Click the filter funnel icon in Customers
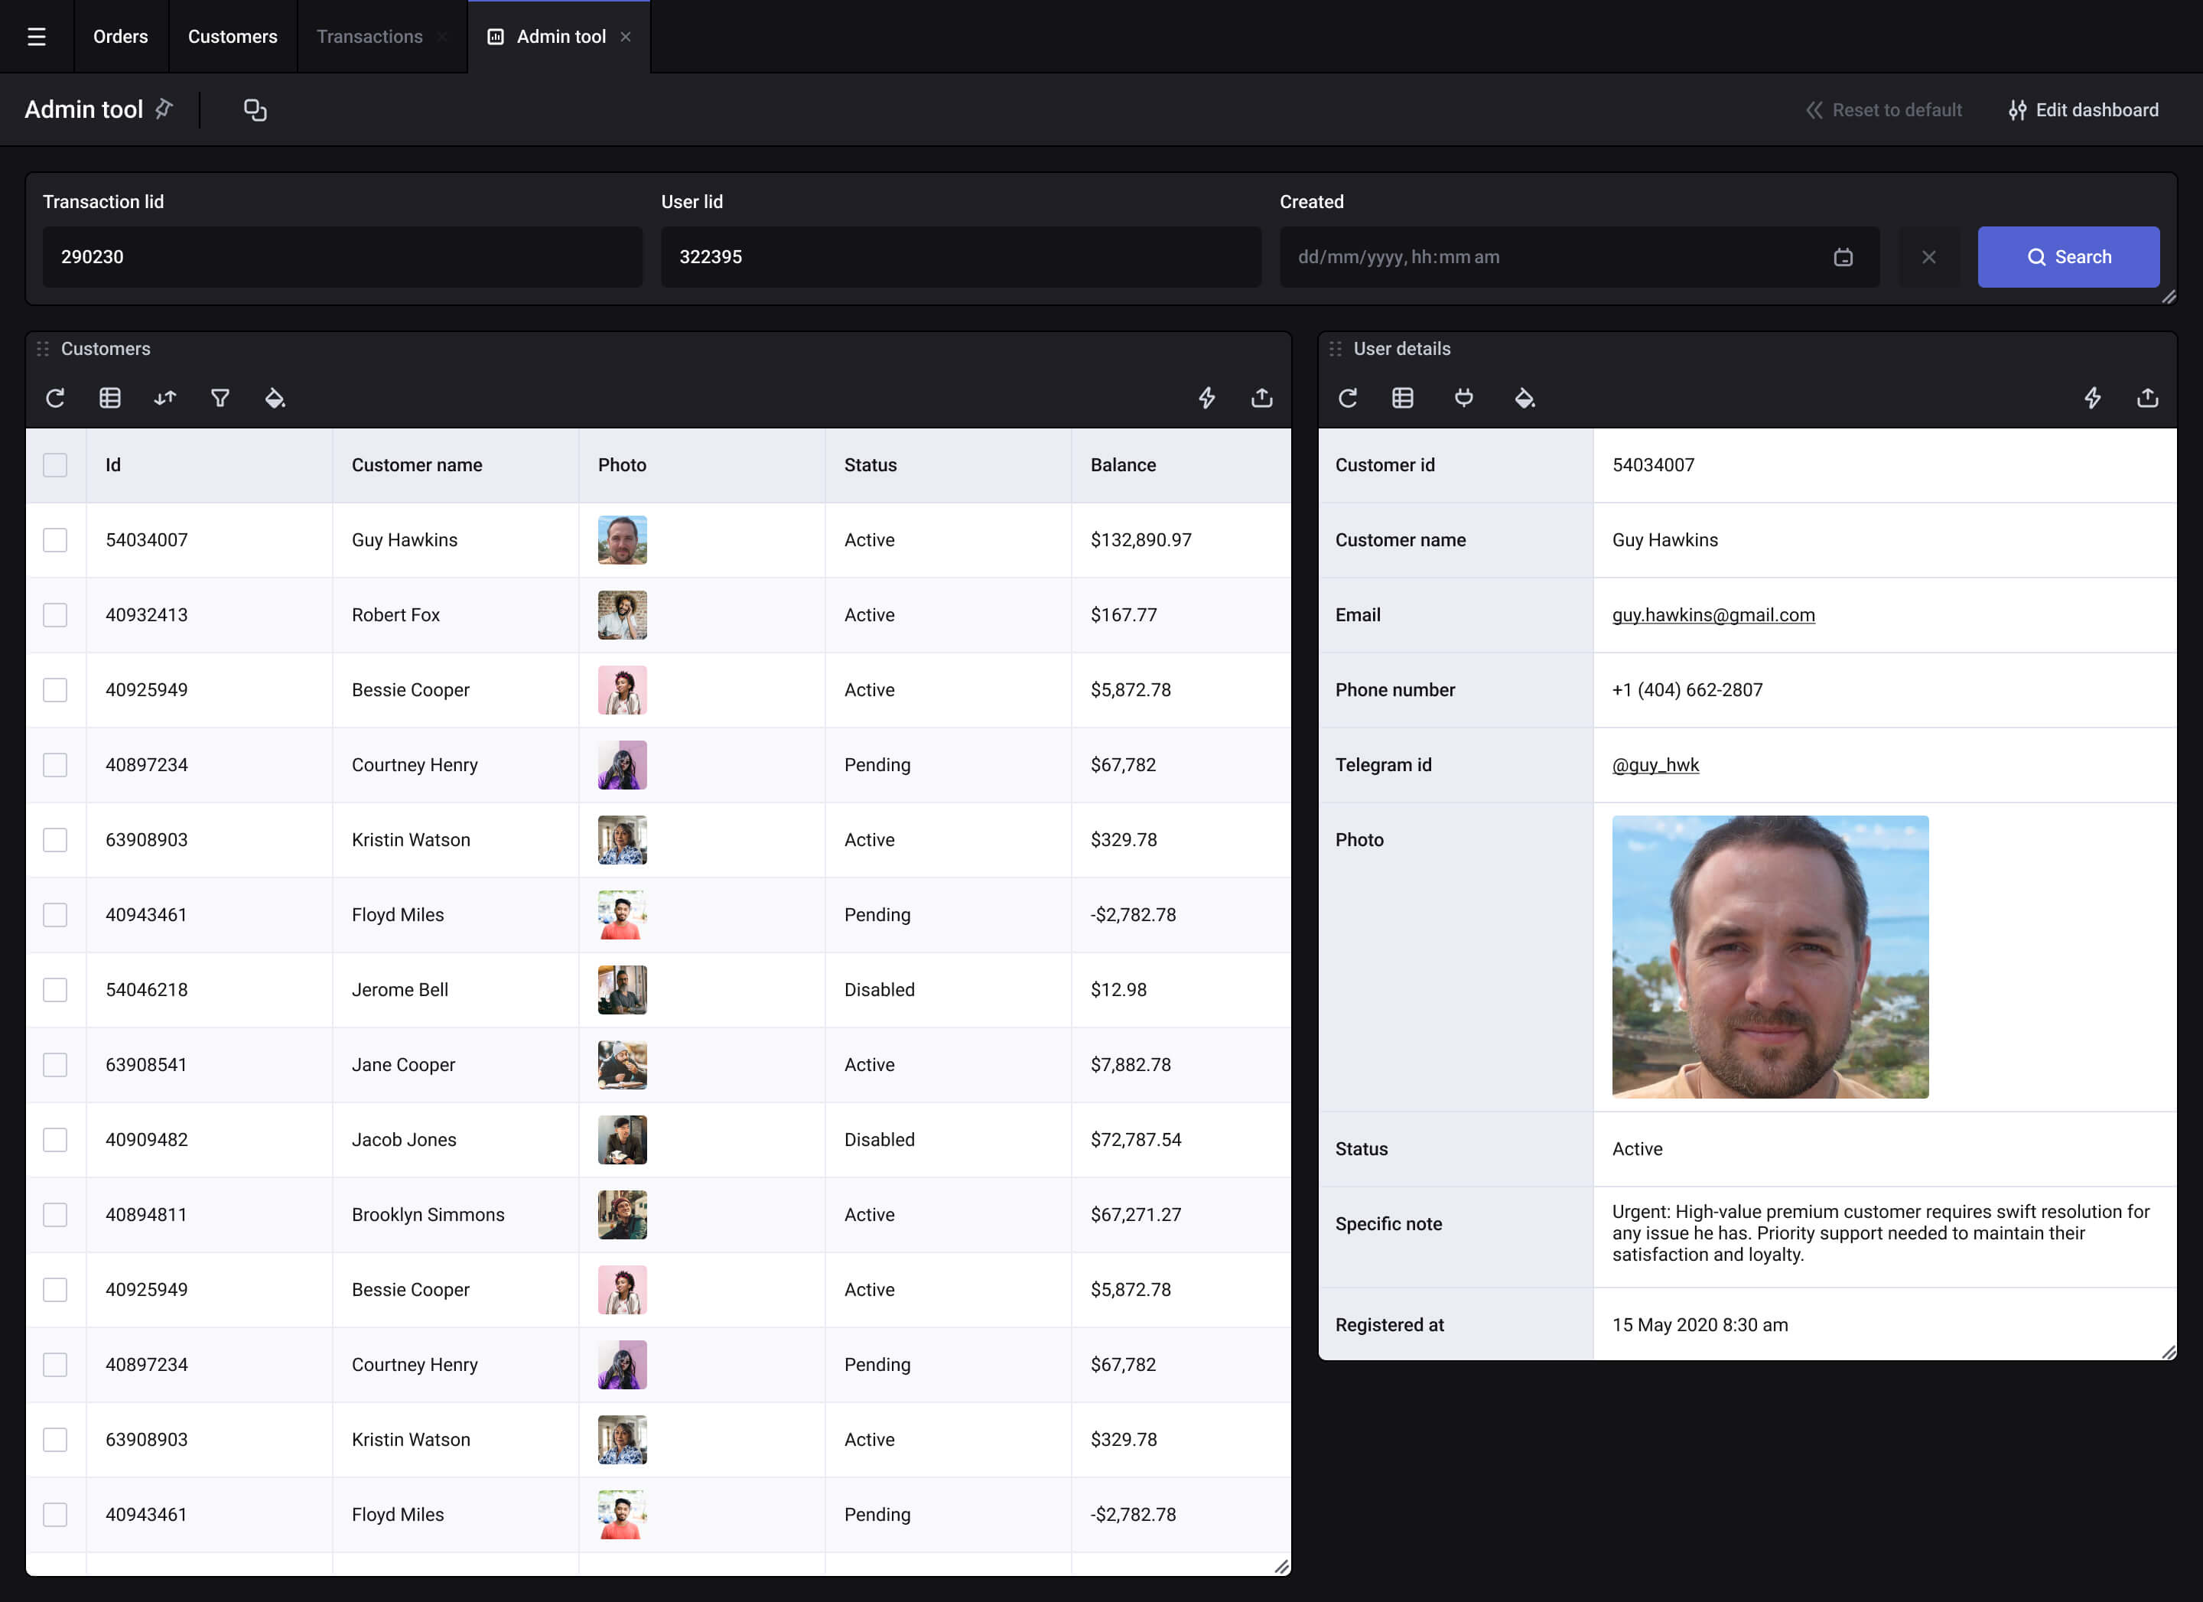 [220, 397]
